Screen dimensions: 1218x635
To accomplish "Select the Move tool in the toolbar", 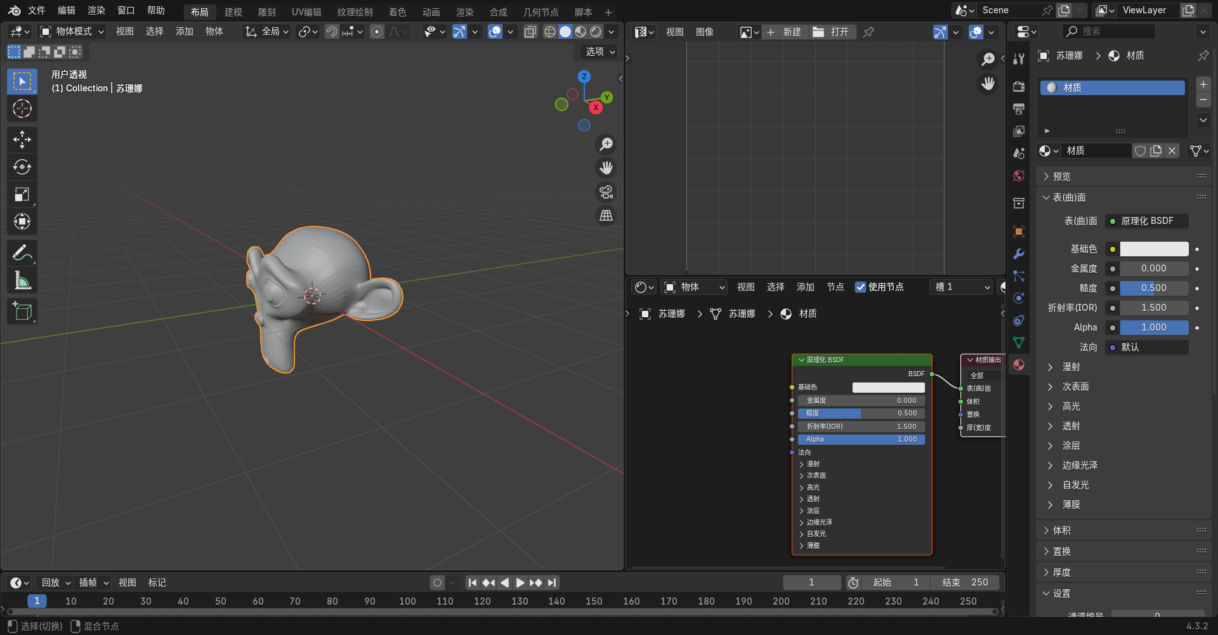I will point(22,140).
